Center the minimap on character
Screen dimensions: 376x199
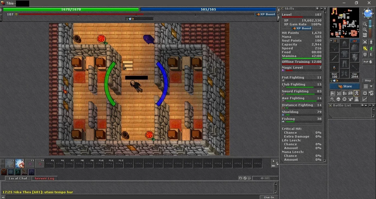click(365, 35)
